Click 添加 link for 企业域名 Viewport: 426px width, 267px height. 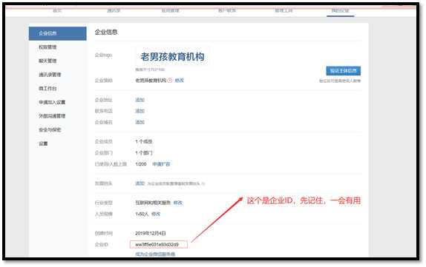pyautogui.click(x=140, y=122)
